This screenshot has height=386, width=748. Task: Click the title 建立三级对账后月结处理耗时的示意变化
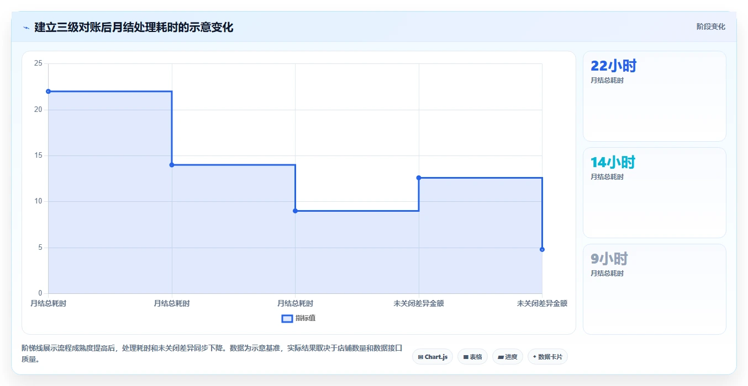coord(134,27)
